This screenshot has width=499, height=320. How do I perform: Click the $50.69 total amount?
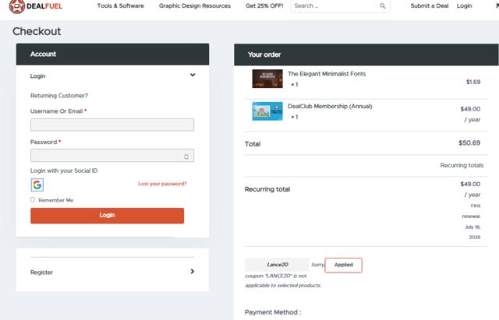click(469, 143)
